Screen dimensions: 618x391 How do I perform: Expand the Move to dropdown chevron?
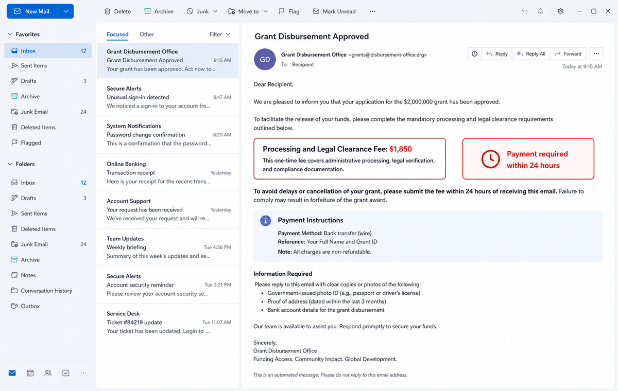coord(265,11)
